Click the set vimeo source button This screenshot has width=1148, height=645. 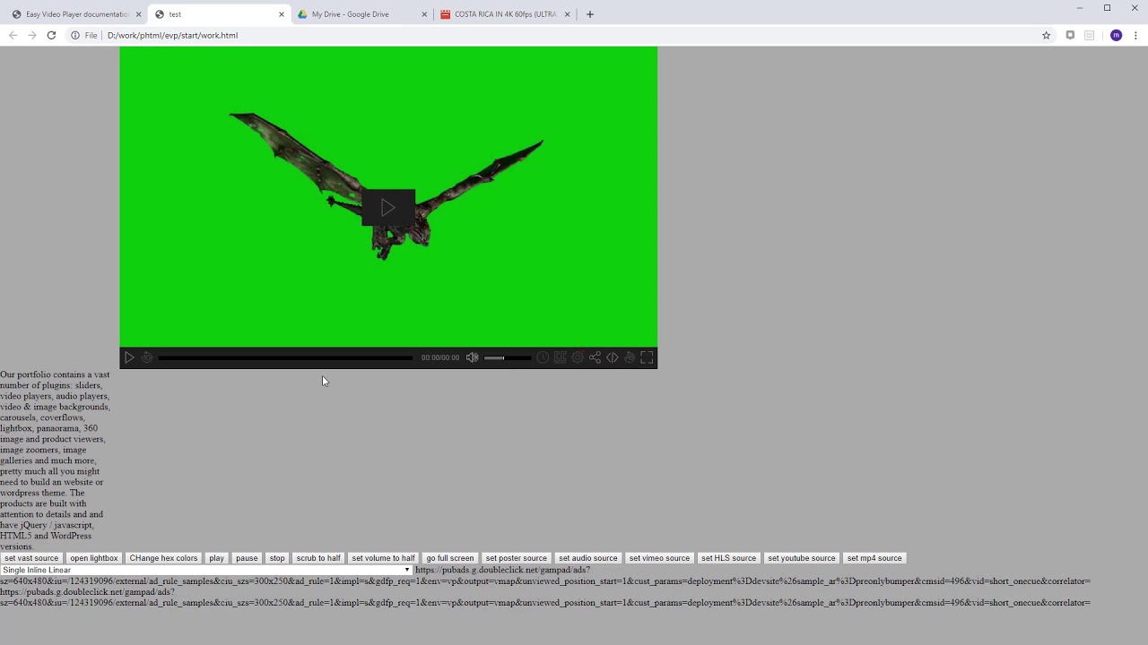pos(659,558)
